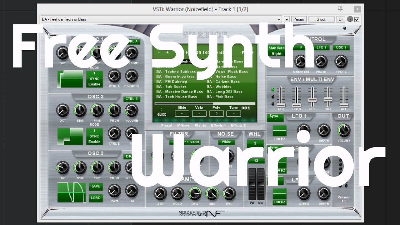The height and width of the screenshot is (225, 400).
Task: Switch to the M Envs tab
Action: point(183,126)
